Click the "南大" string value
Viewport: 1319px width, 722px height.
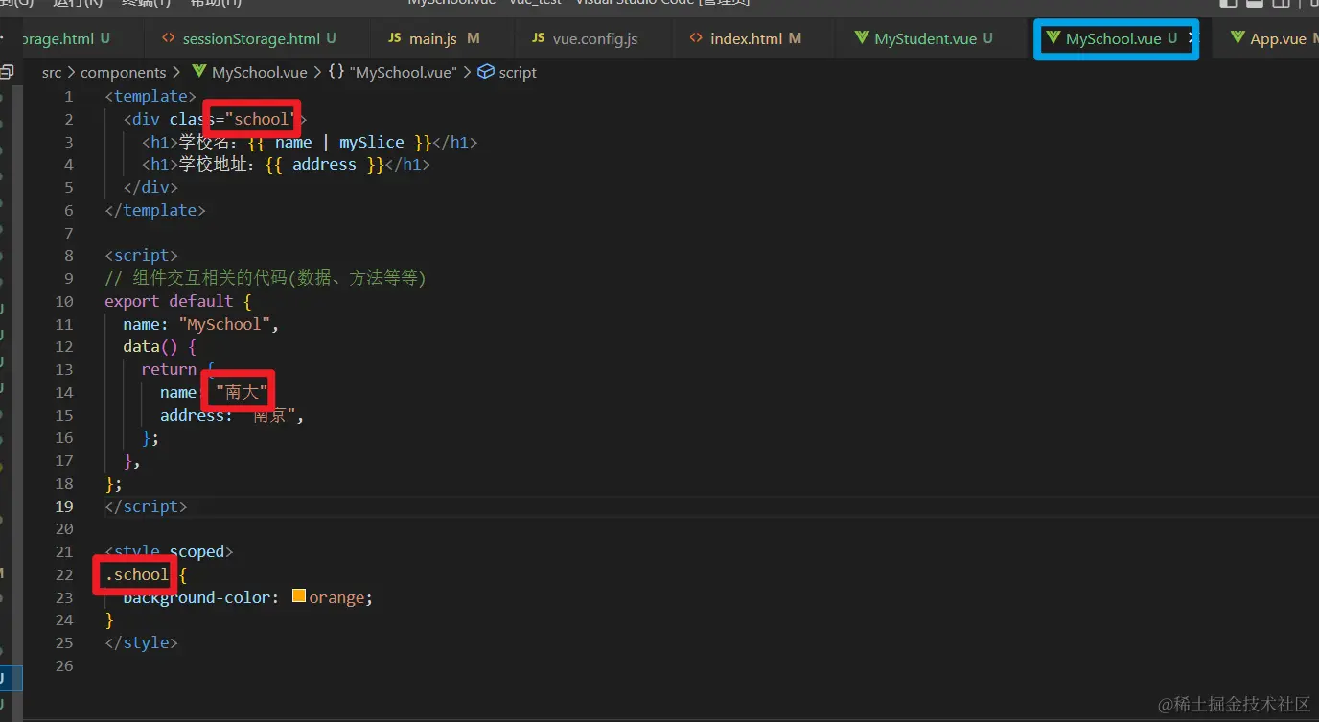(x=242, y=392)
